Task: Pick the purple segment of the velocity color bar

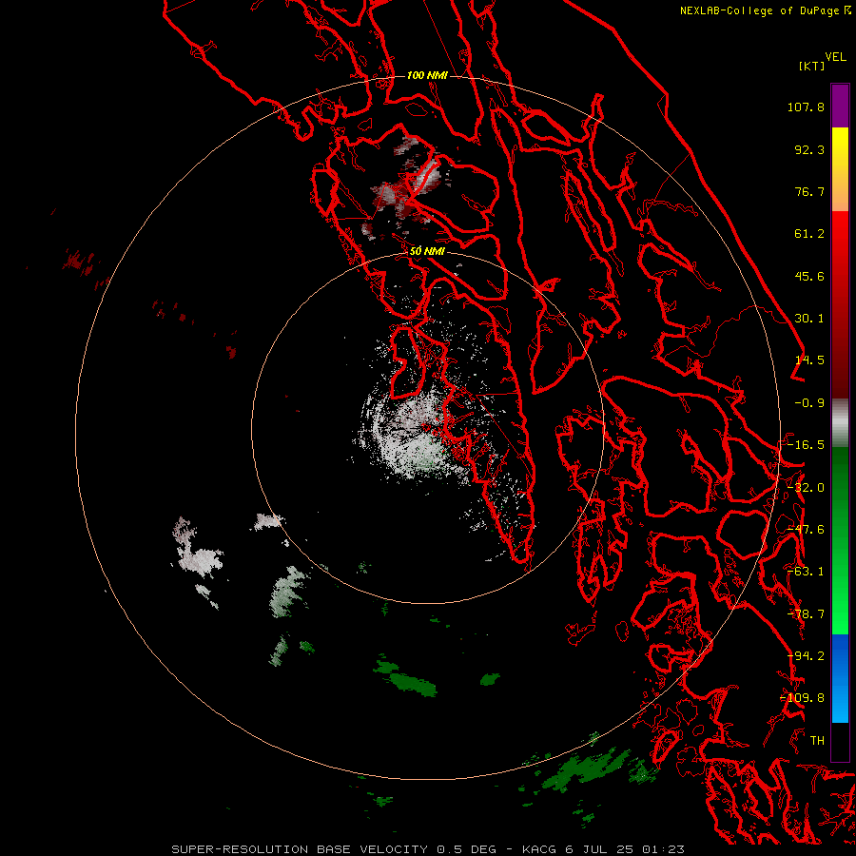Action: click(x=840, y=106)
